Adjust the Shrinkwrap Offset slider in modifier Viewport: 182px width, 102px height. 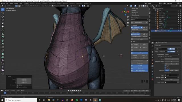(172, 80)
